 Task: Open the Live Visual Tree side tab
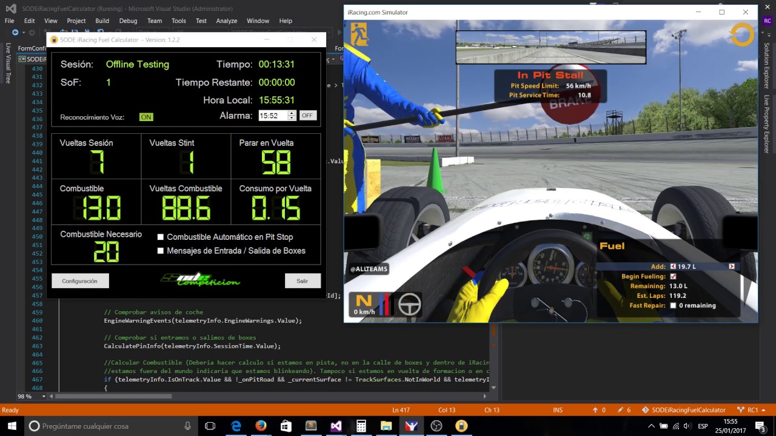point(8,63)
